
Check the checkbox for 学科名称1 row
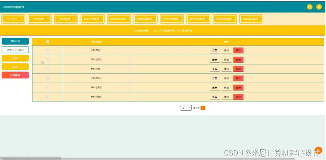coord(47,50)
